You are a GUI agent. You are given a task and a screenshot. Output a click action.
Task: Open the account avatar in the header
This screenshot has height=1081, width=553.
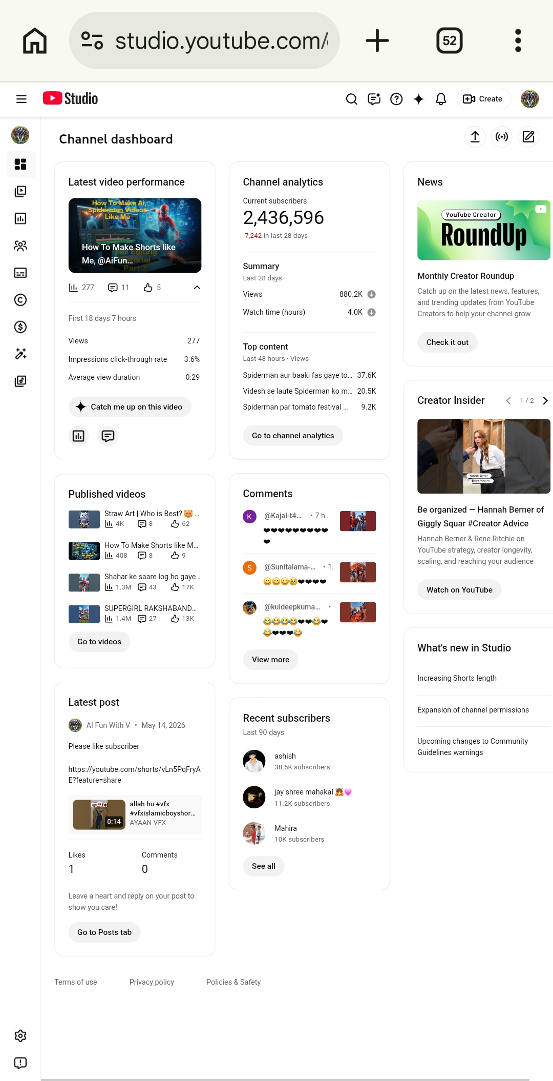point(530,99)
